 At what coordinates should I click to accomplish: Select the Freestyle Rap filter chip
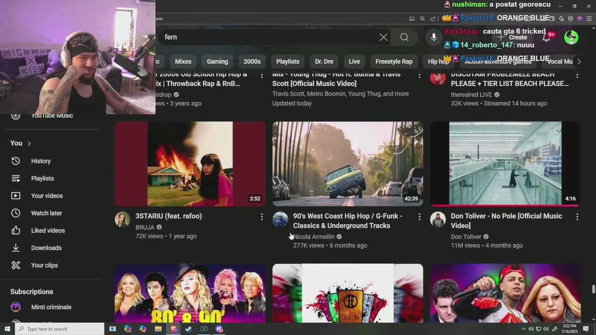tap(394, 61)
